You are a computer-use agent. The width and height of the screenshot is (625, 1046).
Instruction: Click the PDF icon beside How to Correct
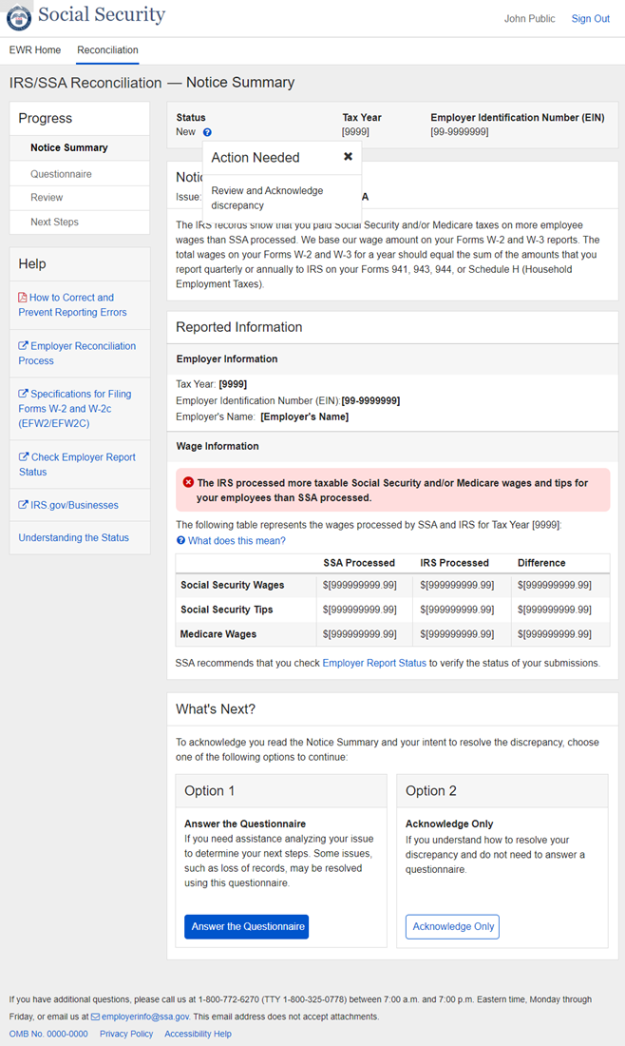point(23,298)
